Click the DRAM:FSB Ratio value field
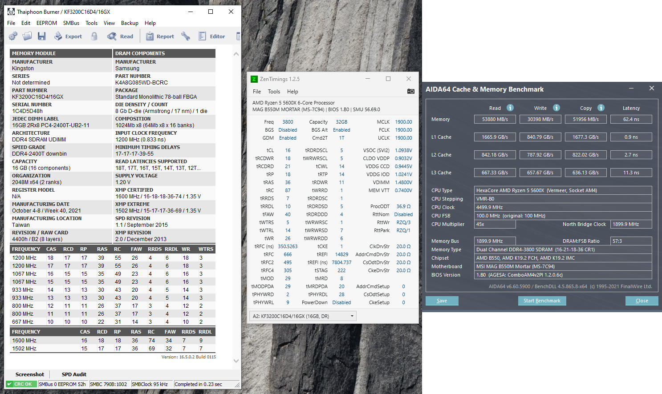662x394 pixels. [631, 241]
